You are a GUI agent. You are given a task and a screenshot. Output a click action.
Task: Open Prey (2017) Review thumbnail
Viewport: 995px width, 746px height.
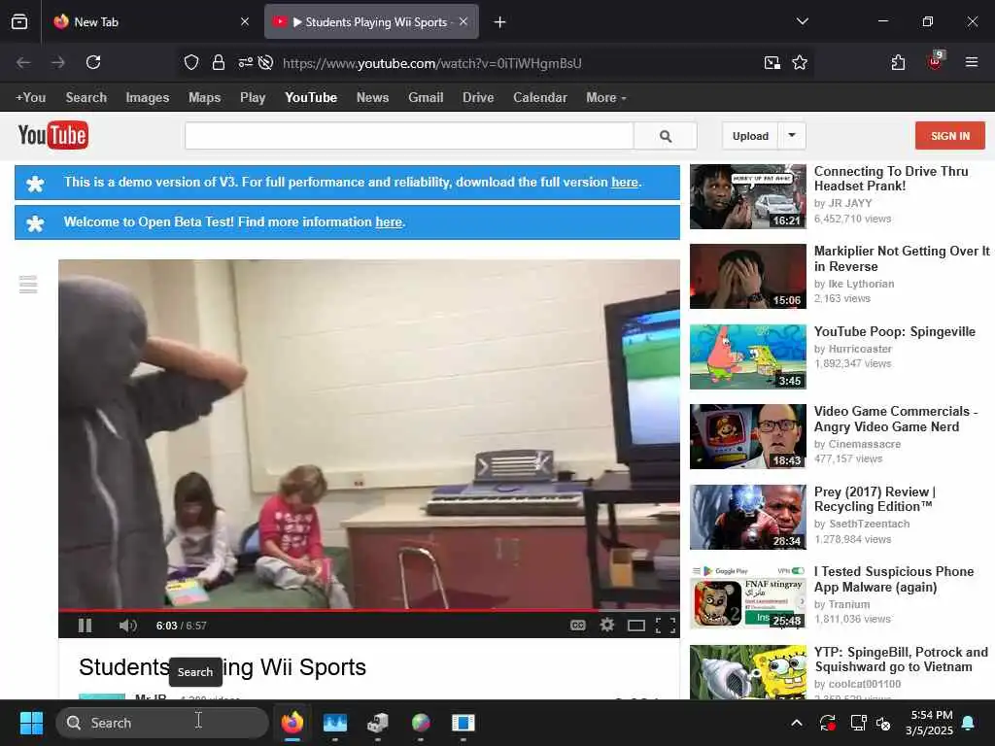click(748, 517)
